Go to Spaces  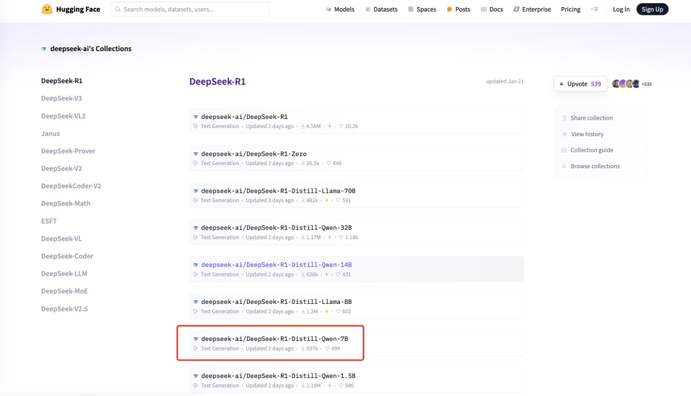422,9
